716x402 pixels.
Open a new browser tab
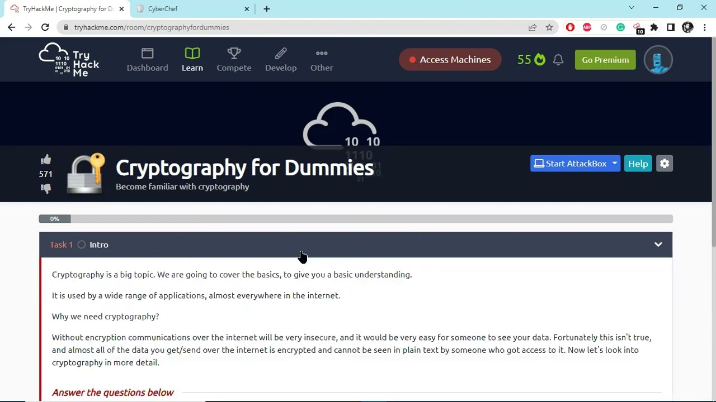(x=267, y=9)
